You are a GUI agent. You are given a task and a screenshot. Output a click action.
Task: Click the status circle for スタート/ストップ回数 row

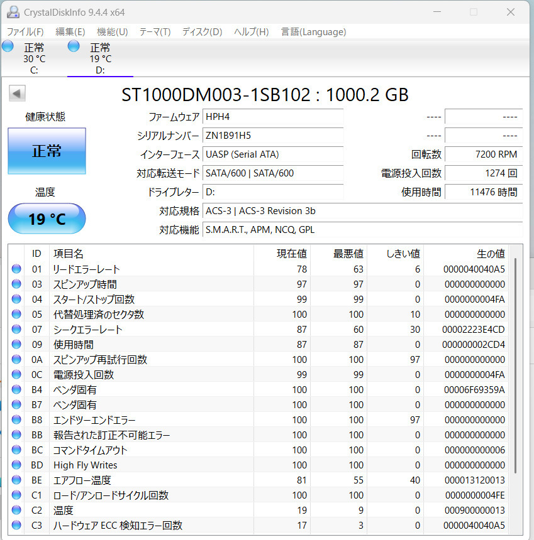16,300
